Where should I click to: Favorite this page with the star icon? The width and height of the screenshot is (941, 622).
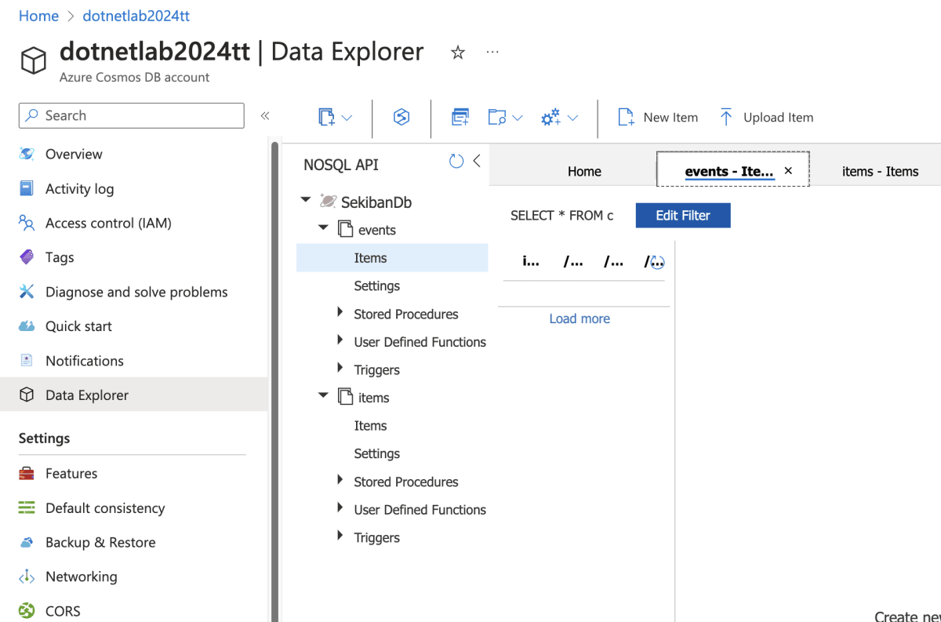(x=458, y=53)
